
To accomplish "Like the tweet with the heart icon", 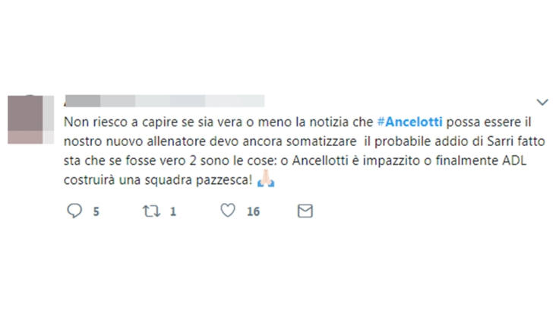I will pos(228,211).
